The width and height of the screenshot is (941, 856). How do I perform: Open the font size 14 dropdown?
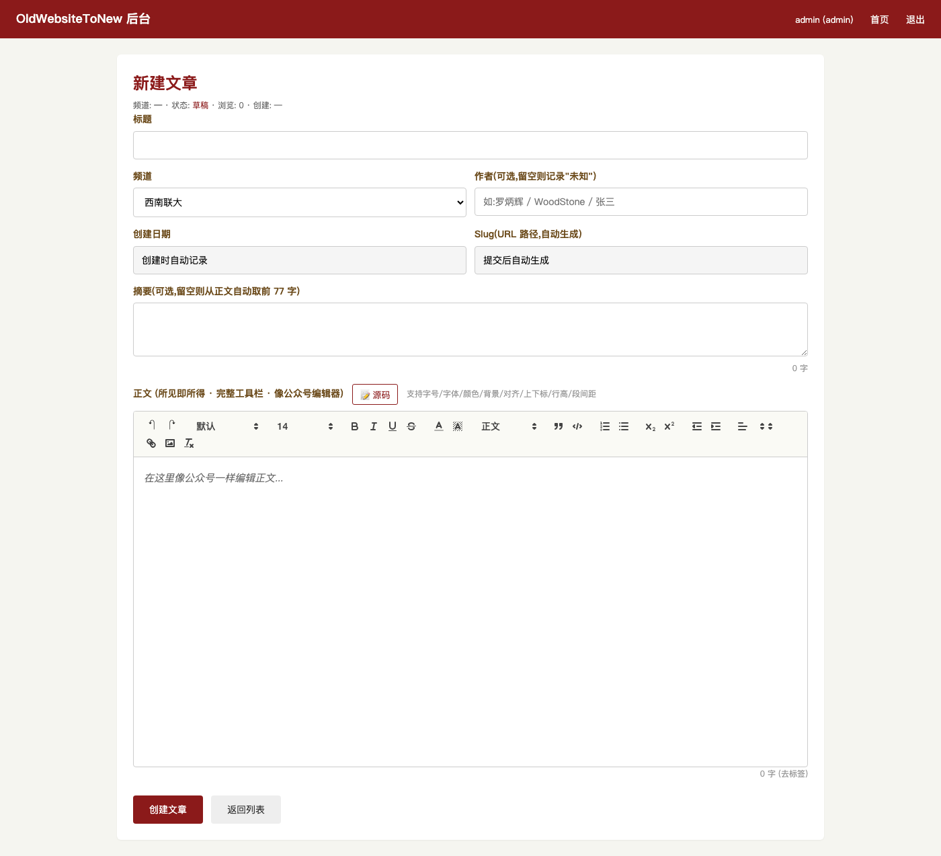click(304, 426)
